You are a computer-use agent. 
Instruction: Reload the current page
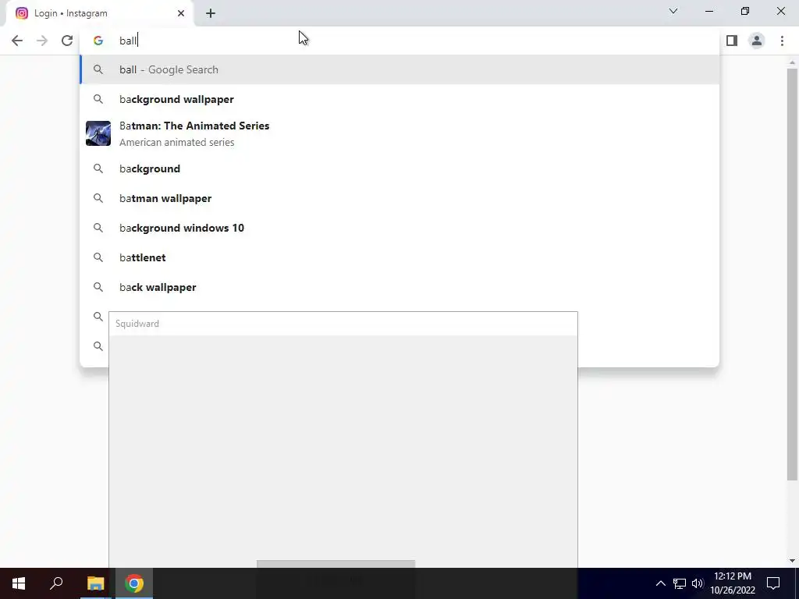(x=67, y=41)
